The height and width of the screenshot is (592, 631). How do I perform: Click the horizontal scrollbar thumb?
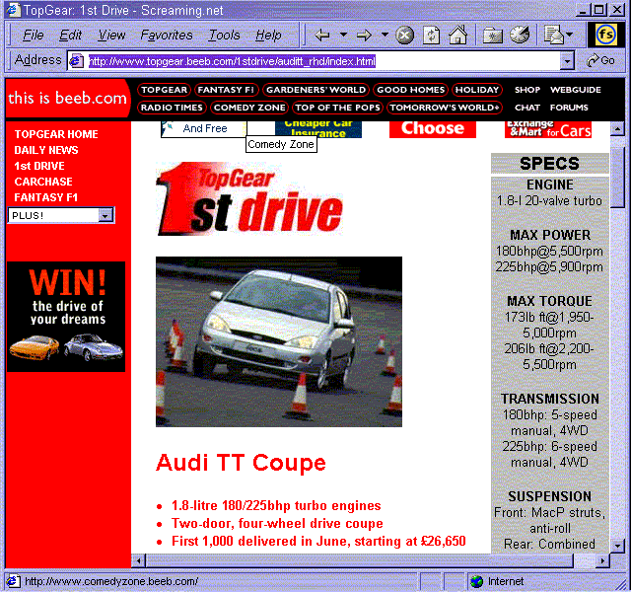(360, 560)
